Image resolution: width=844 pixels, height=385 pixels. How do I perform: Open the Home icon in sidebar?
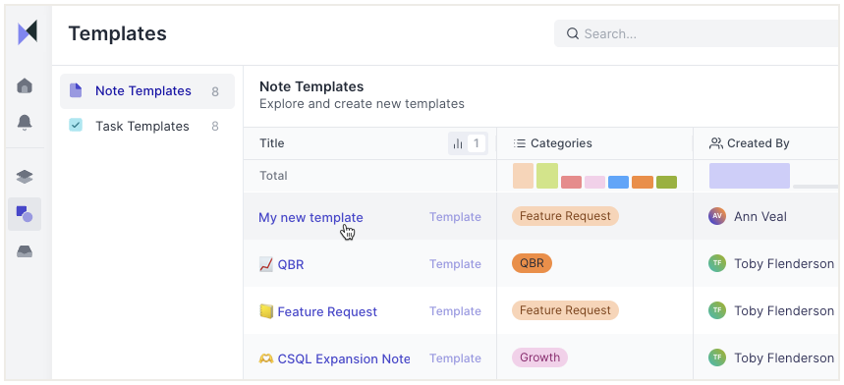25,85
